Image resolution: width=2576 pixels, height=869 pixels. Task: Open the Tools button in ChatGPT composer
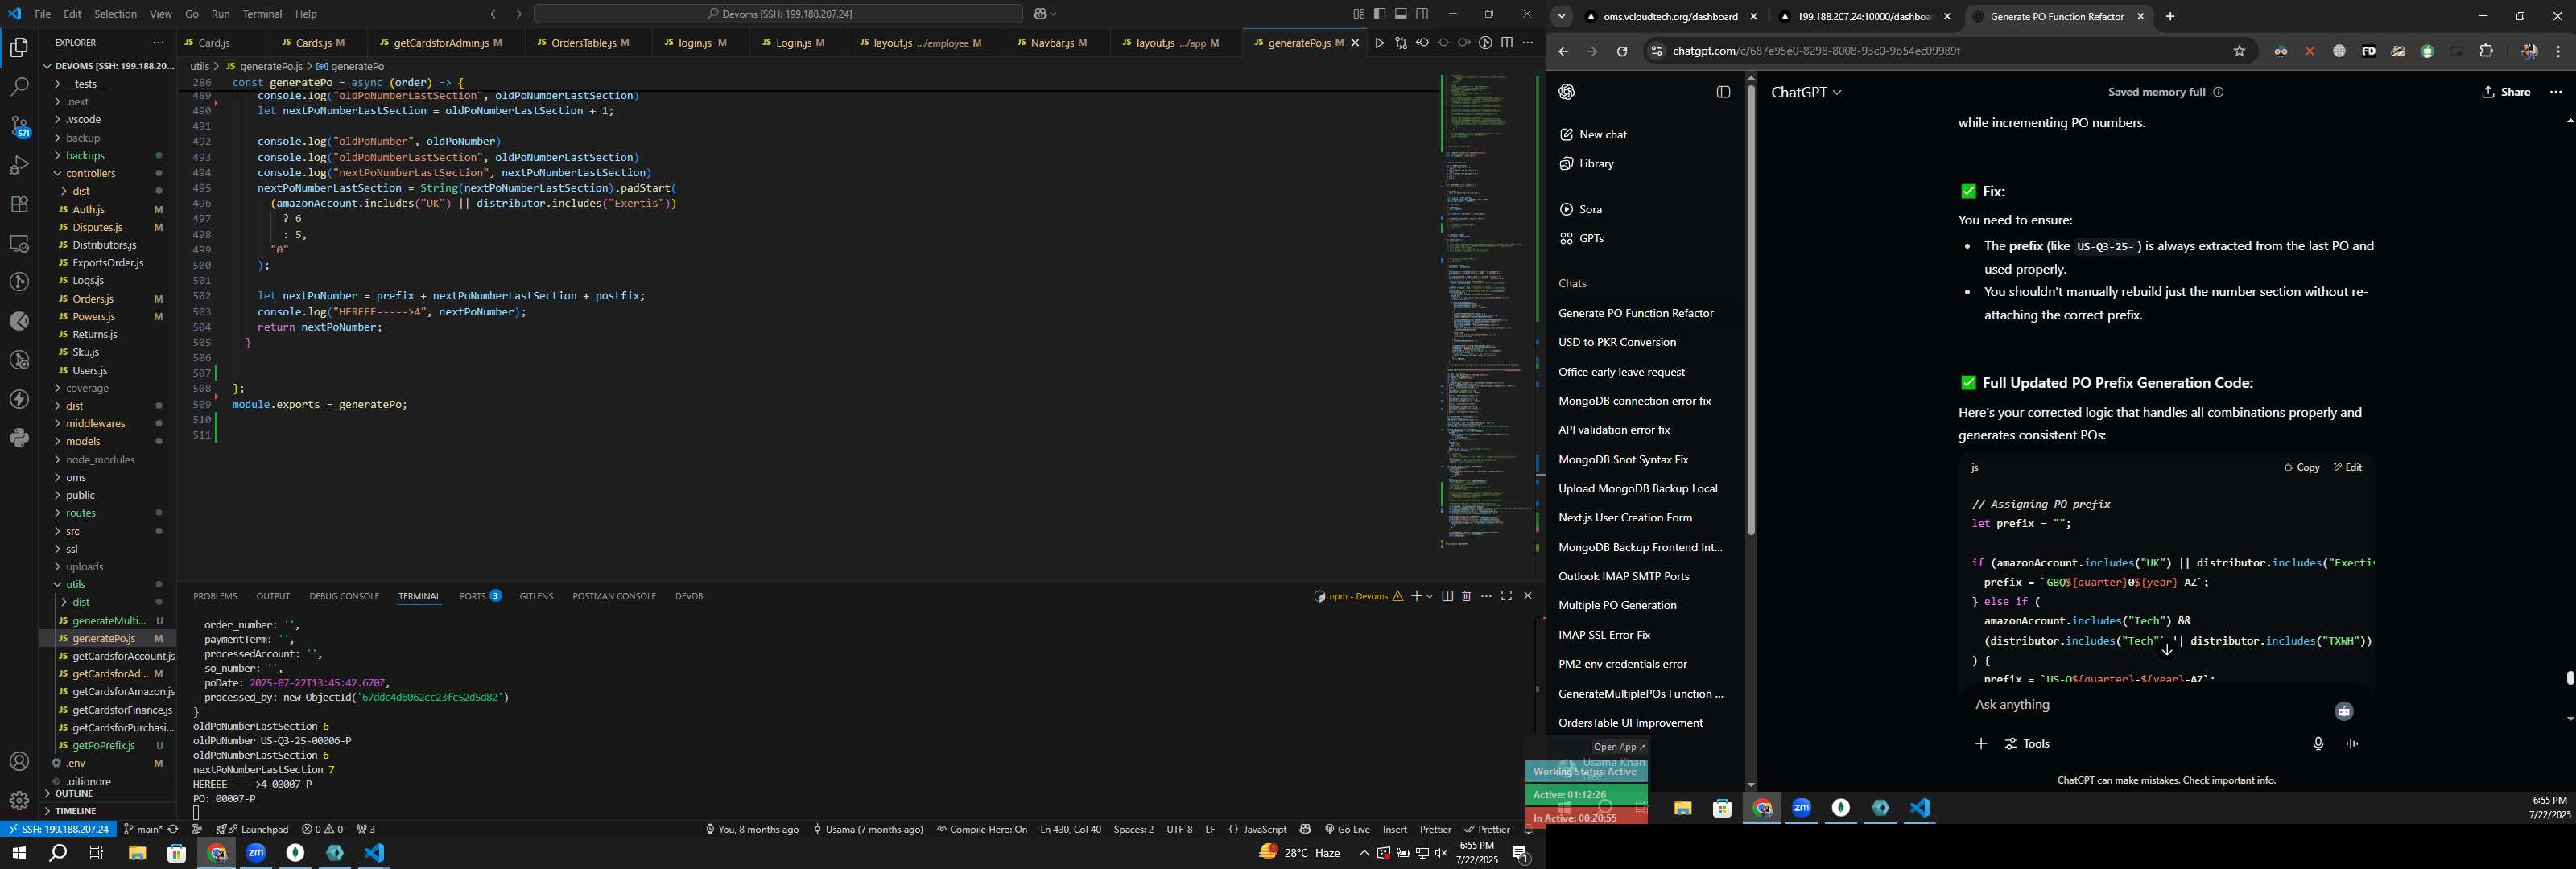2027,744
